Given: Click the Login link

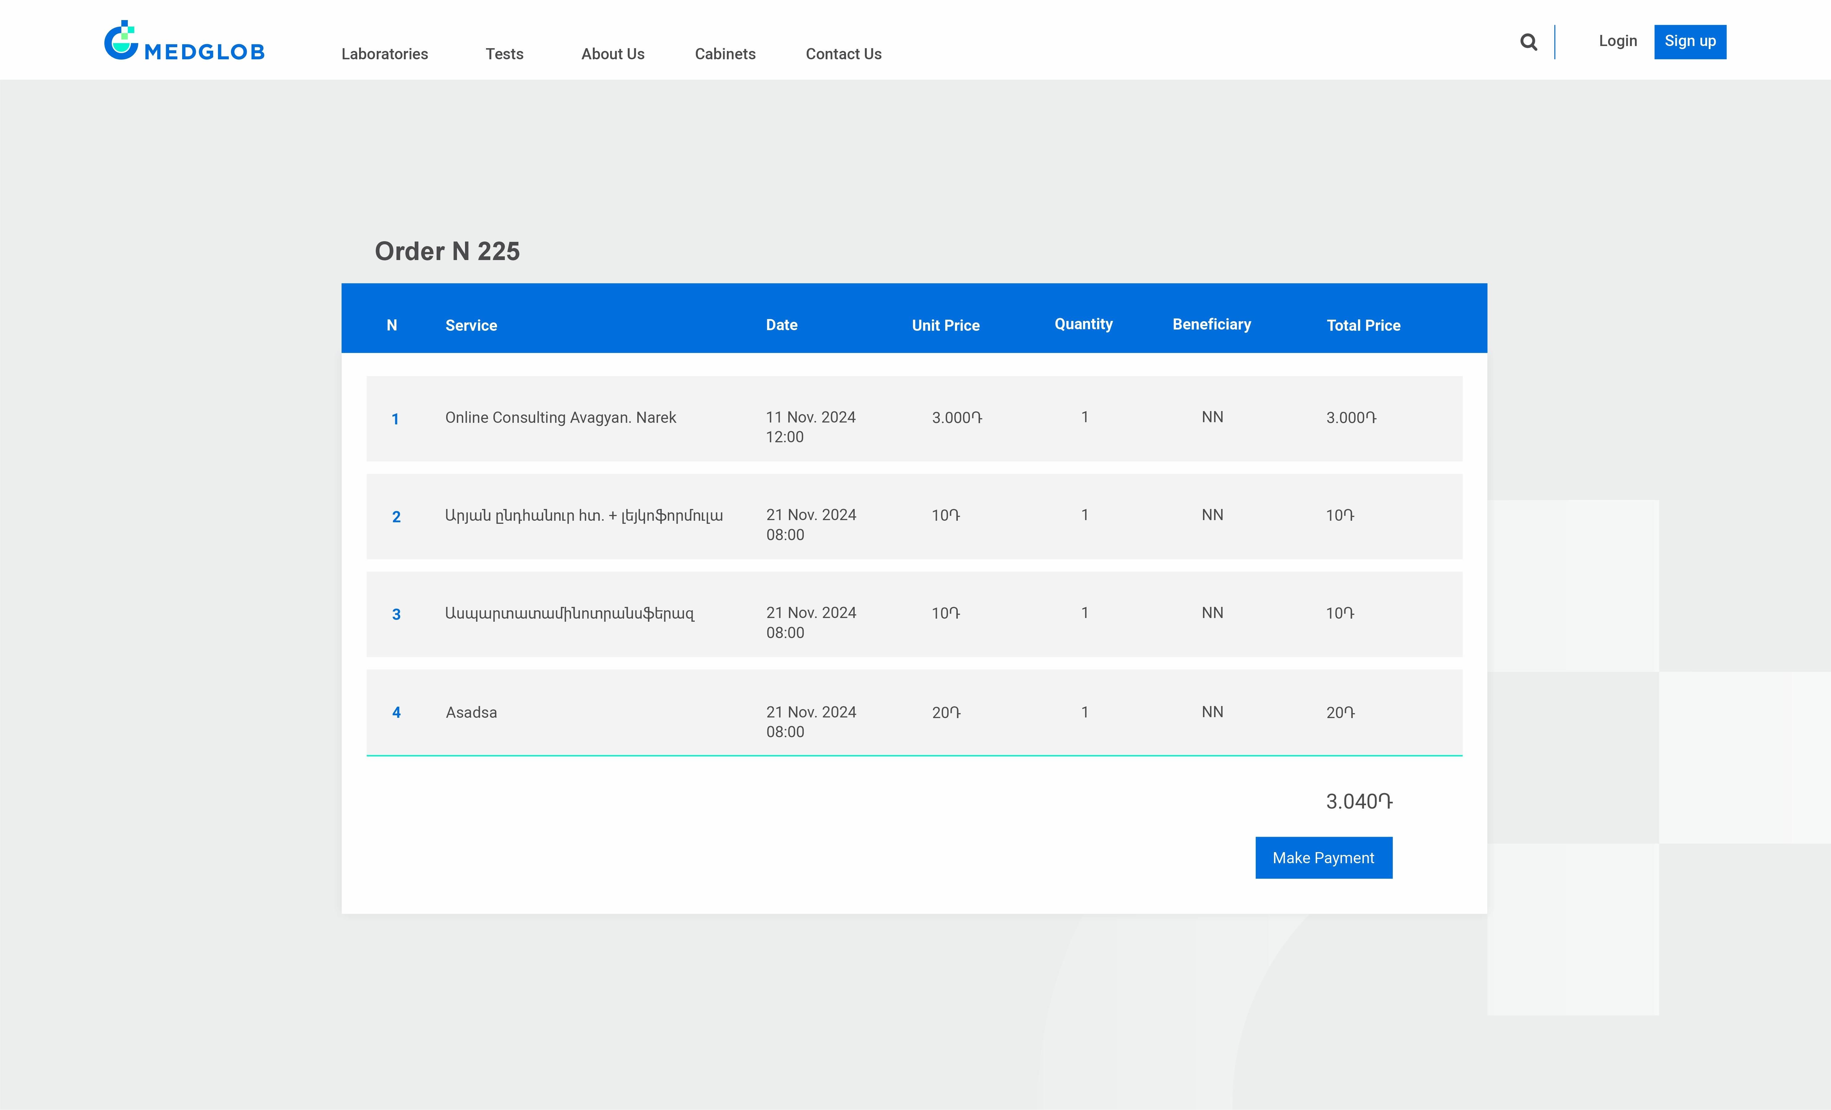Looking at the screenshot, I should [1617, 41].
